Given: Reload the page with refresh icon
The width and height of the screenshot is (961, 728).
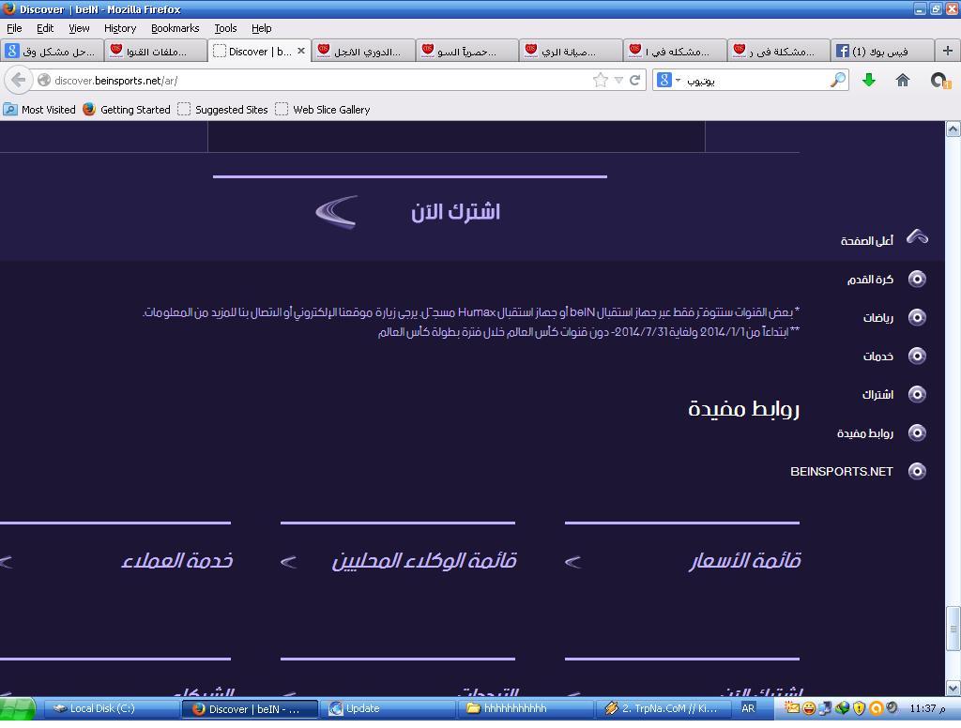Looking at the screenshot, I should 635,81.
